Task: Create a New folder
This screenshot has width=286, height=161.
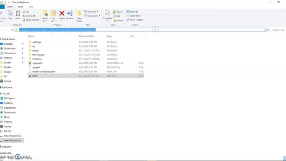Action: click(x=80, y=16)
